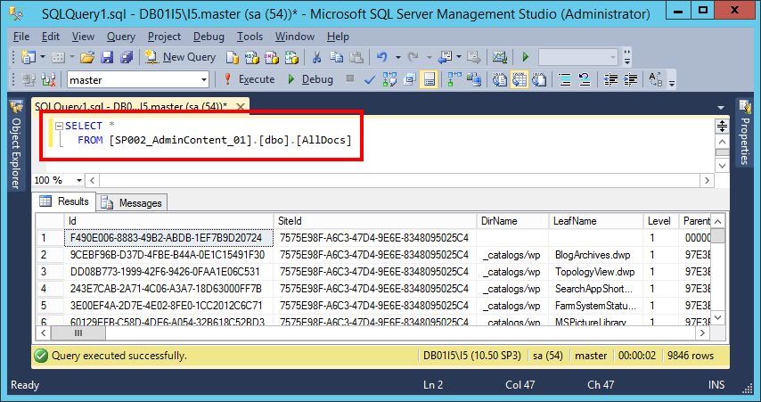
Task: Click the Save All icon
Action: pos(127,57)
